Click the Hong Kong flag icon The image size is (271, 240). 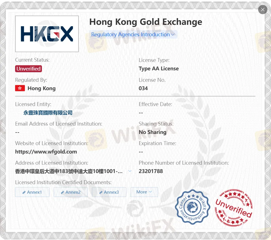tap(20, 88)
